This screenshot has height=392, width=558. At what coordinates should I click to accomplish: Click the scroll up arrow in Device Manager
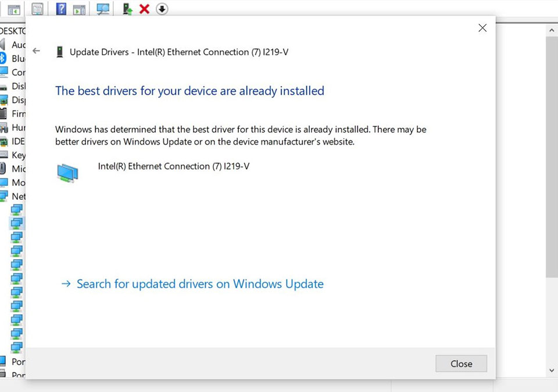(x=552, y=30)
